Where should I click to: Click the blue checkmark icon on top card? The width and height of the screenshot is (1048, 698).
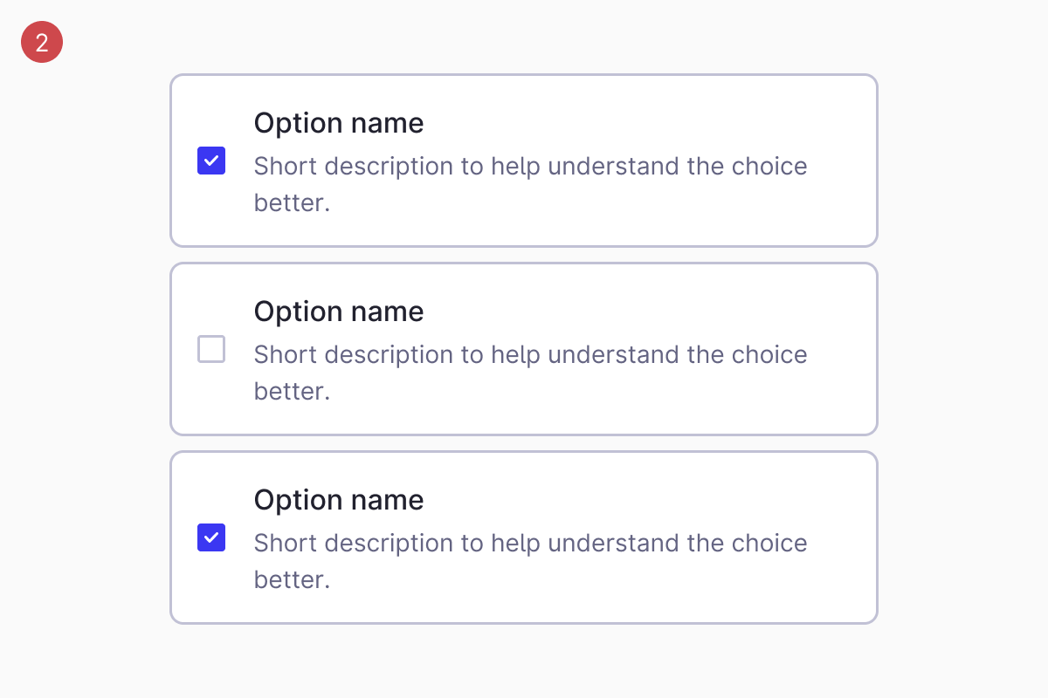[210, 161]
